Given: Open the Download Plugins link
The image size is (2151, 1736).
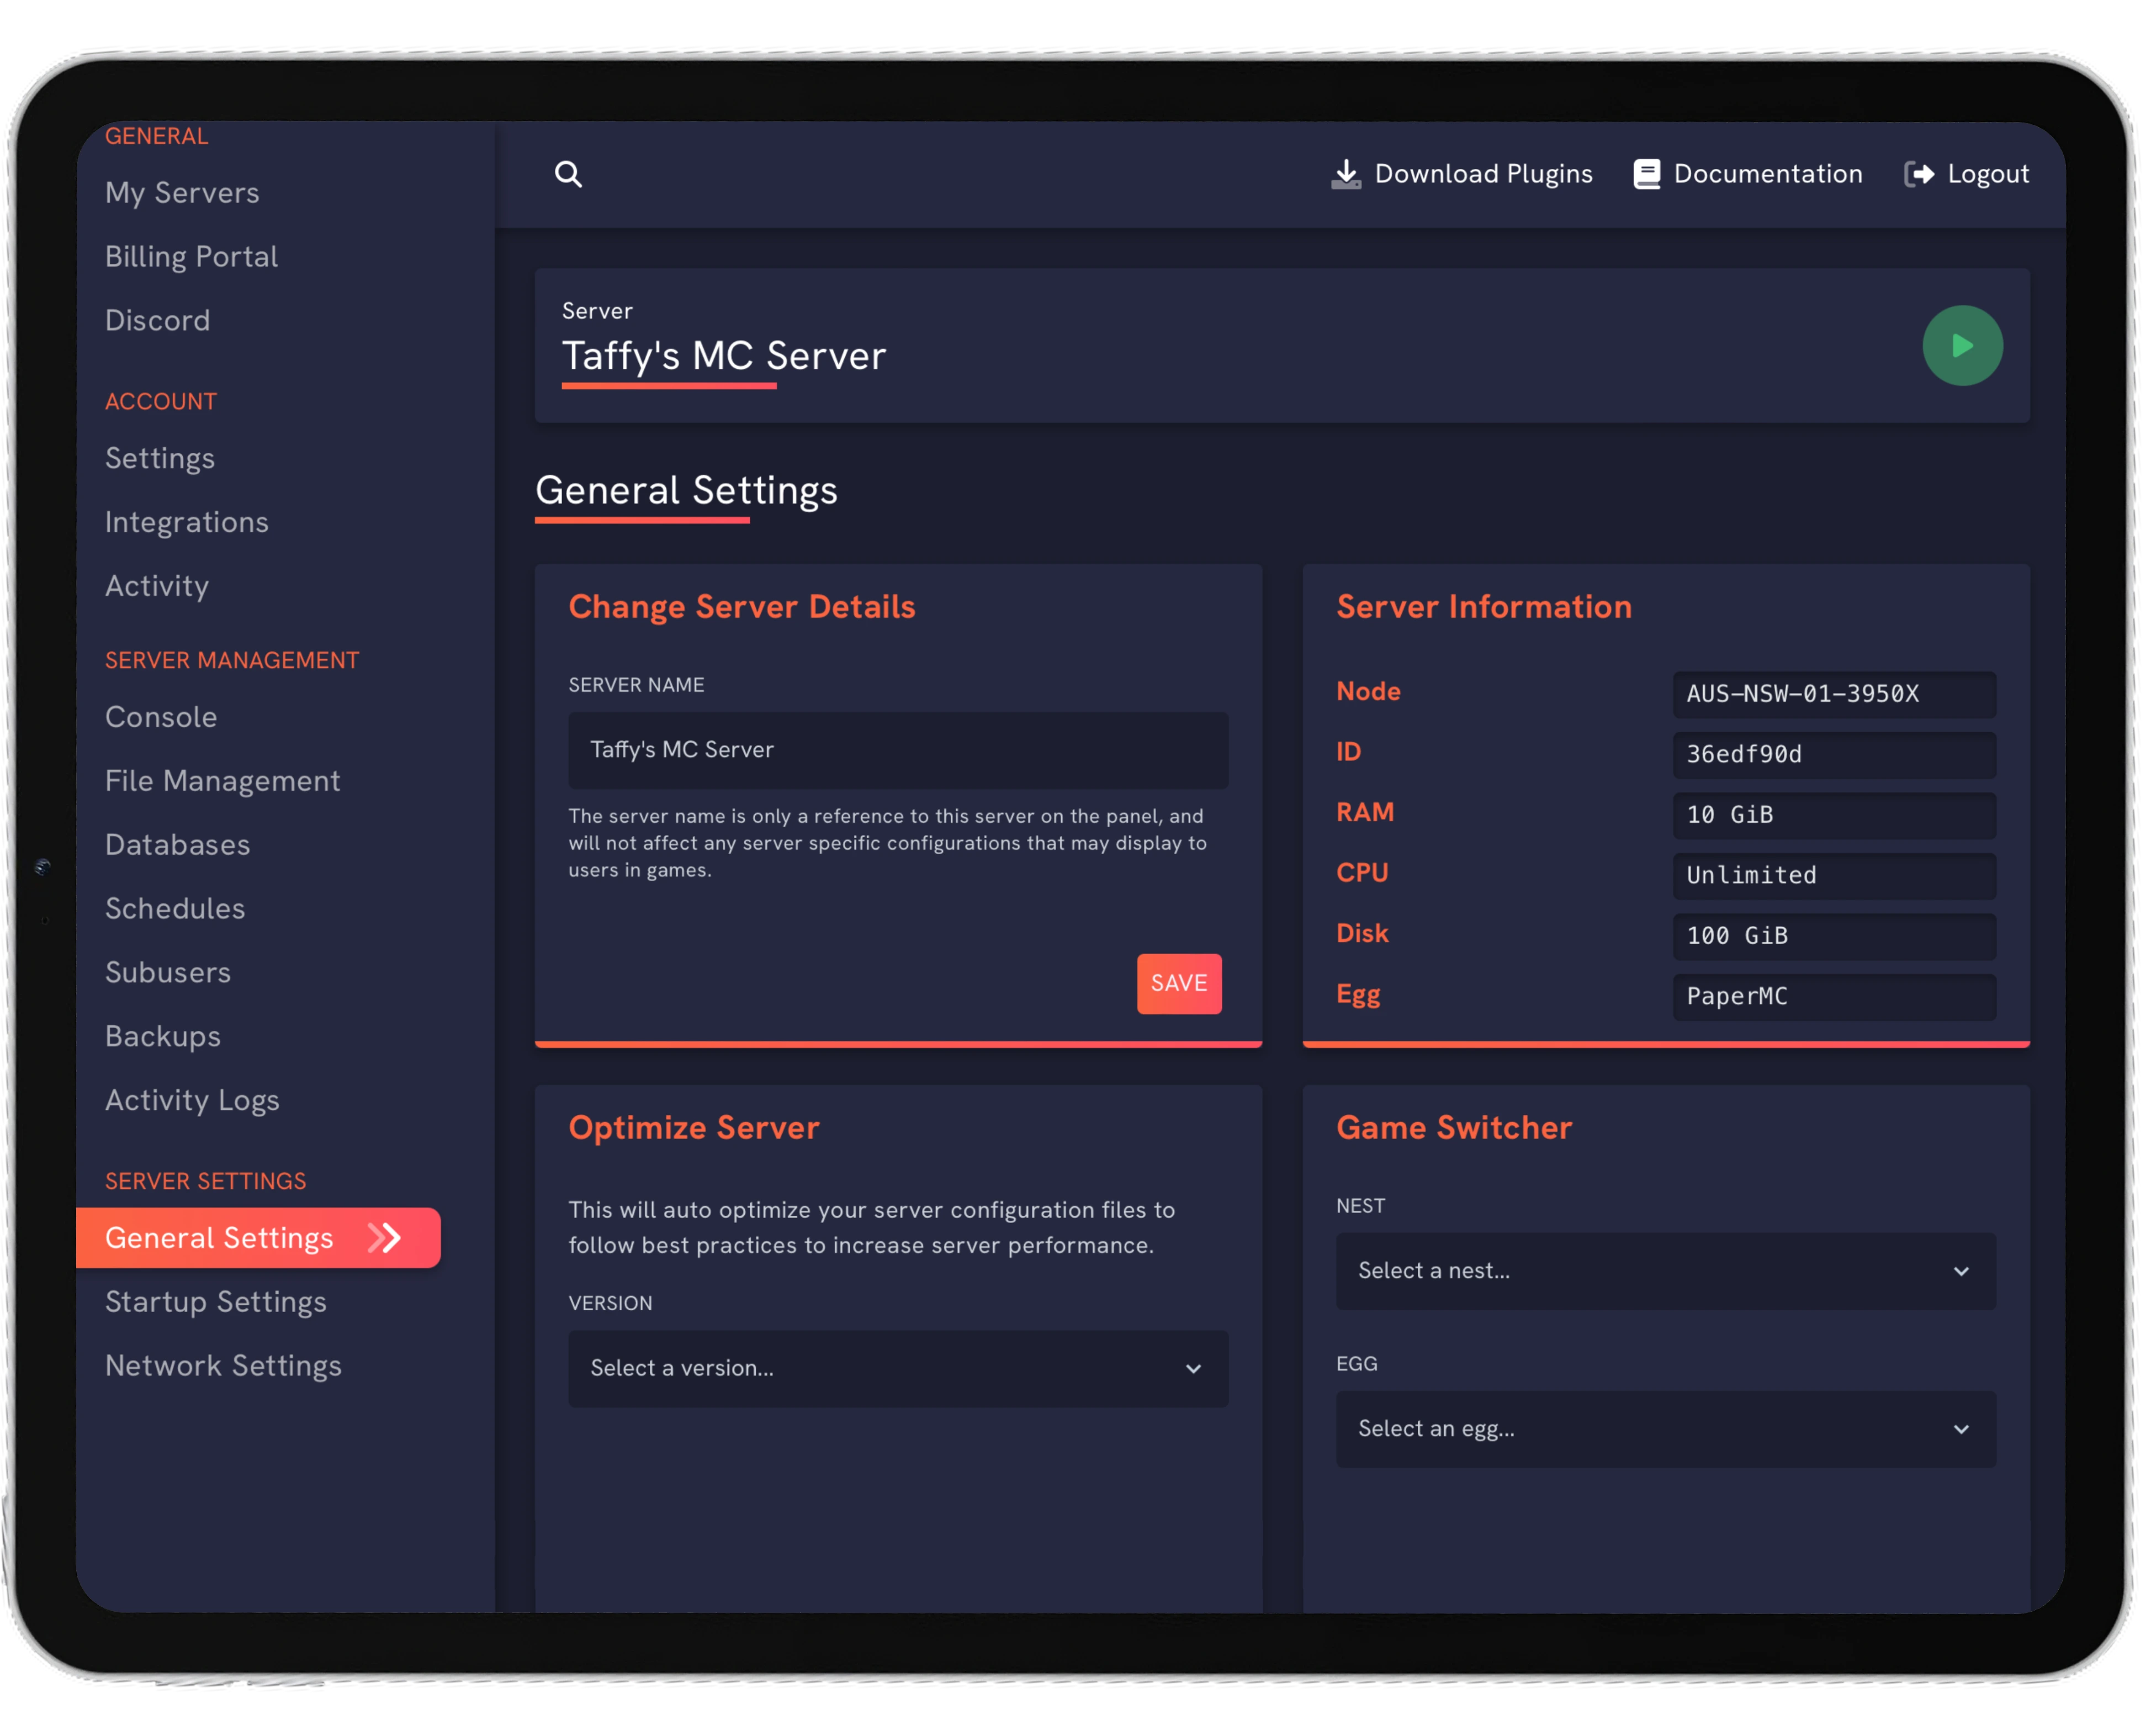Looking at the screenshot, I should 1462,174.
